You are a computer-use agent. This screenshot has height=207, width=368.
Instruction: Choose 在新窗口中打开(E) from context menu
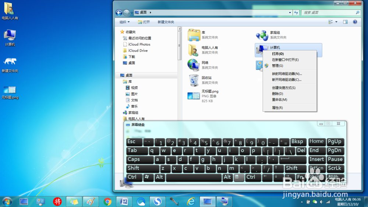[290, 60]
